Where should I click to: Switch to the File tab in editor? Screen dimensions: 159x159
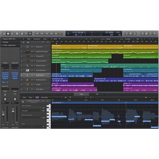(97, 94)
